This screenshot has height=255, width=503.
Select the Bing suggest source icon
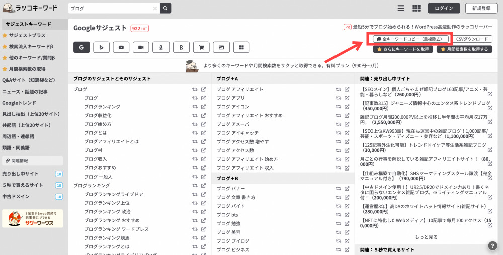tap(102, 47)
